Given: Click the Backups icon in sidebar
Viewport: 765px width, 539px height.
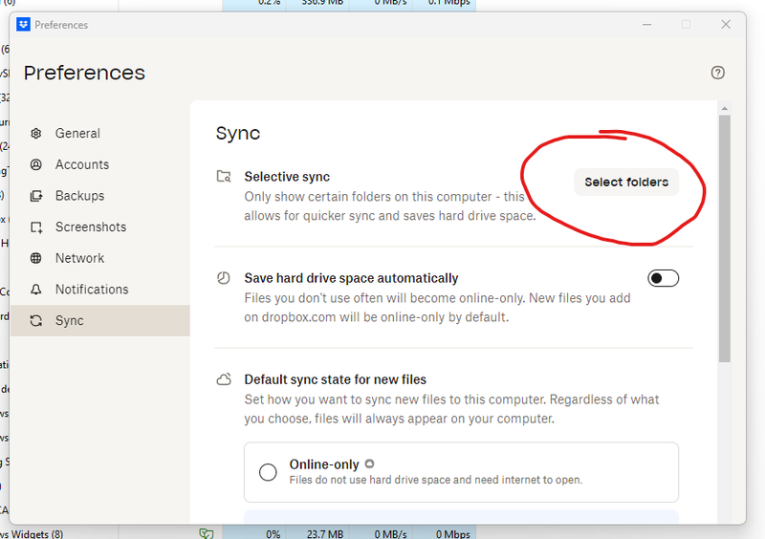Looking at the screenshot, I should tap(36, 196).
